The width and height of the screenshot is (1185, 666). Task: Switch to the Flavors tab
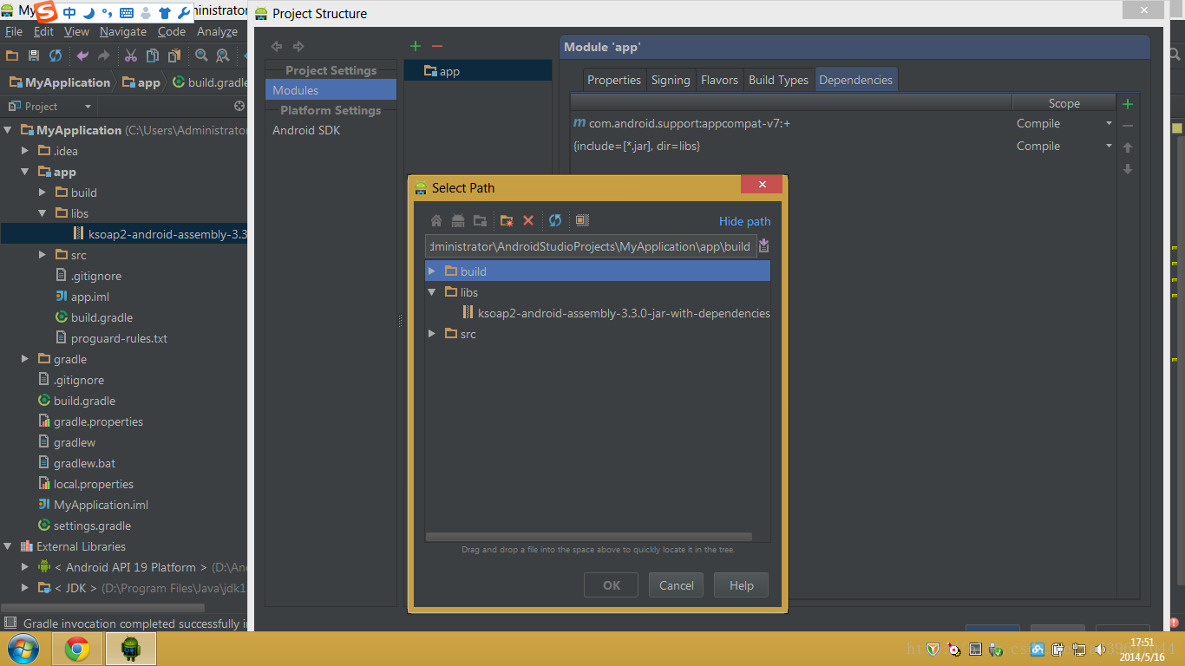(719, 80)
